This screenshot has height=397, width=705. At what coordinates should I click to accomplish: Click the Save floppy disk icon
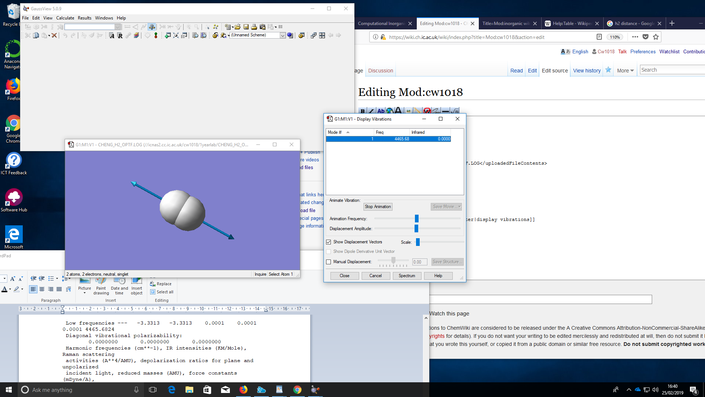[246, 27]
